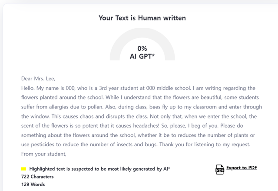
Task: Click the highlighted text legend description
Action: (x=99, y=169)
